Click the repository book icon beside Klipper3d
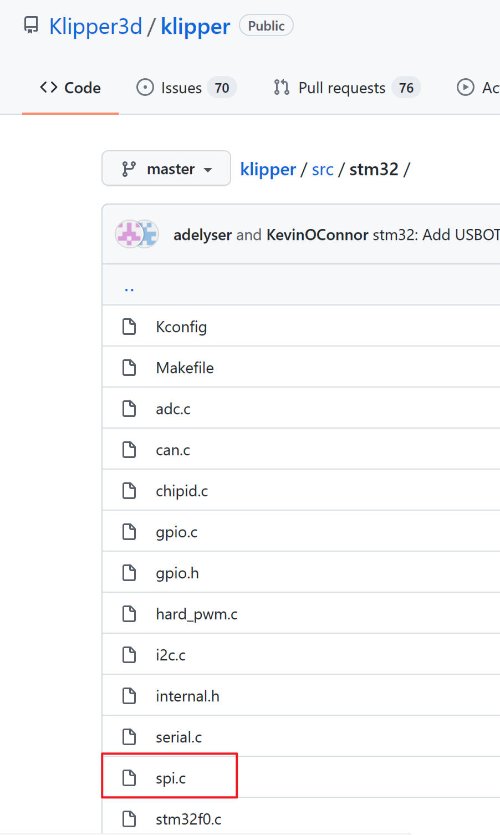This screenshot has width=500, height=835. pyautogui.click(x=32, y=26)
